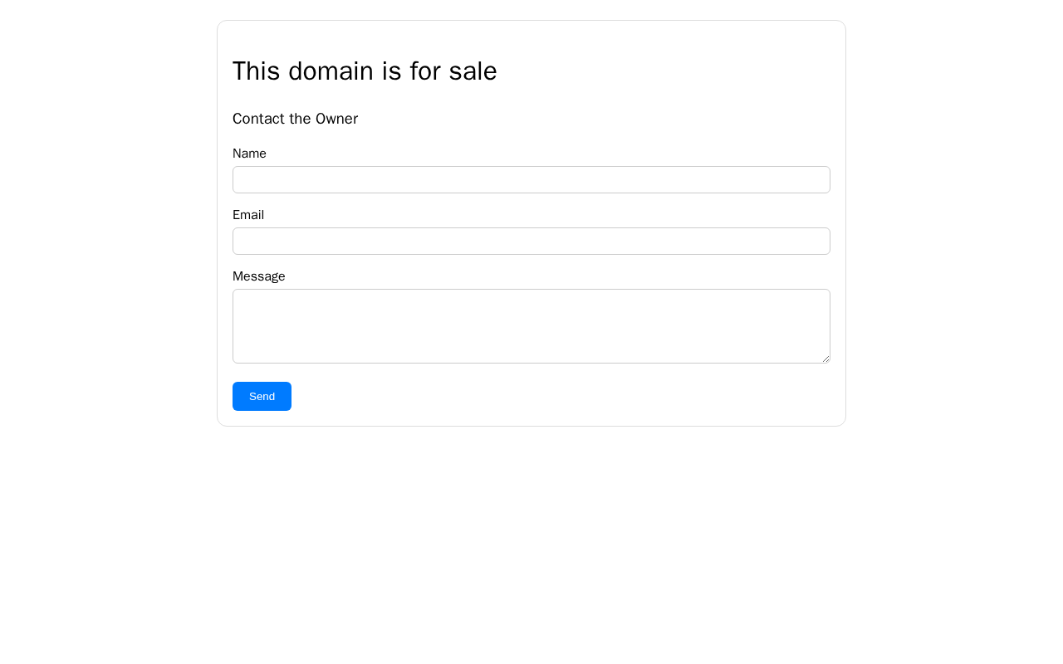Image resolution: width=1063 pixels, height=664 pixels.
Task: Click the 'Contact the Owner' subheading
Action: click(295, 119)
